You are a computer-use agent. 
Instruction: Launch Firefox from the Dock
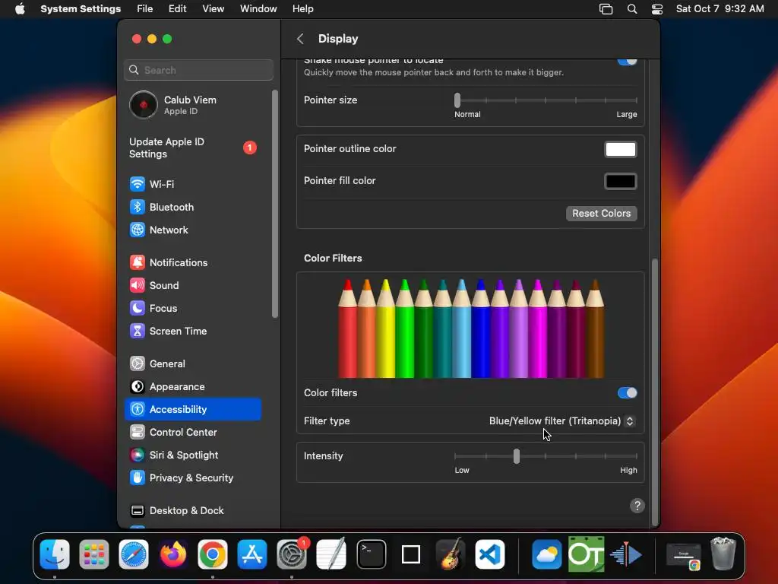pos(173,554)
